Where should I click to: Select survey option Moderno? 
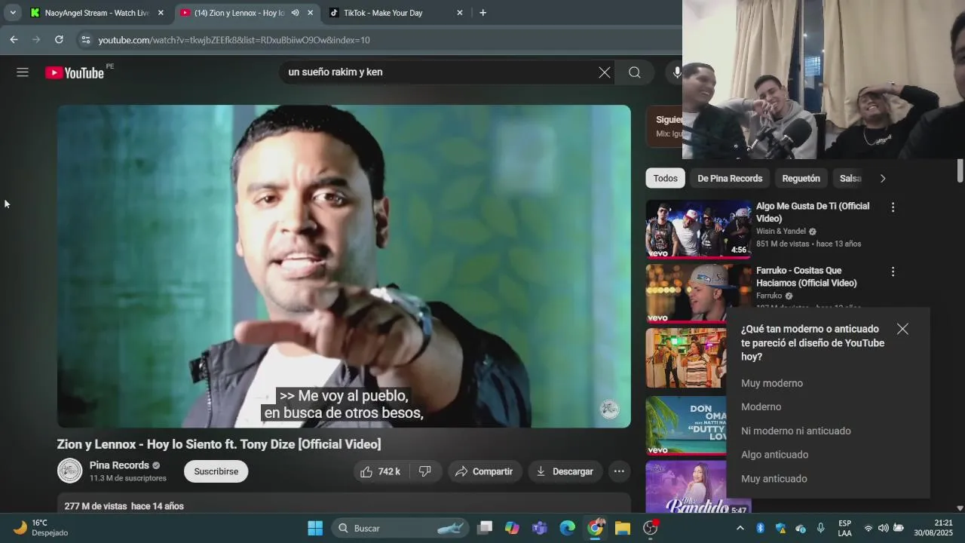[x=761, y=406]
